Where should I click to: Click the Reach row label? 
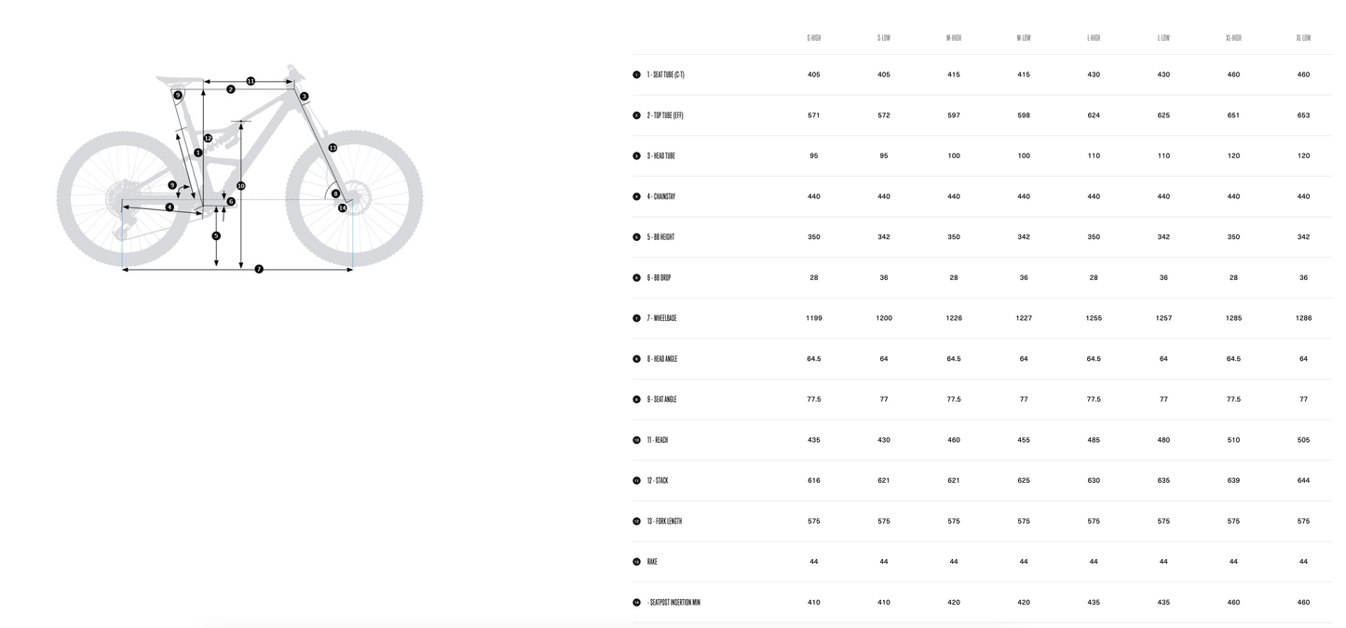pyautogui.click(x=658, y=440)
